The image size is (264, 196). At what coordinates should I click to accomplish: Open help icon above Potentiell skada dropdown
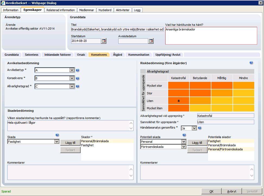[184, 135]
